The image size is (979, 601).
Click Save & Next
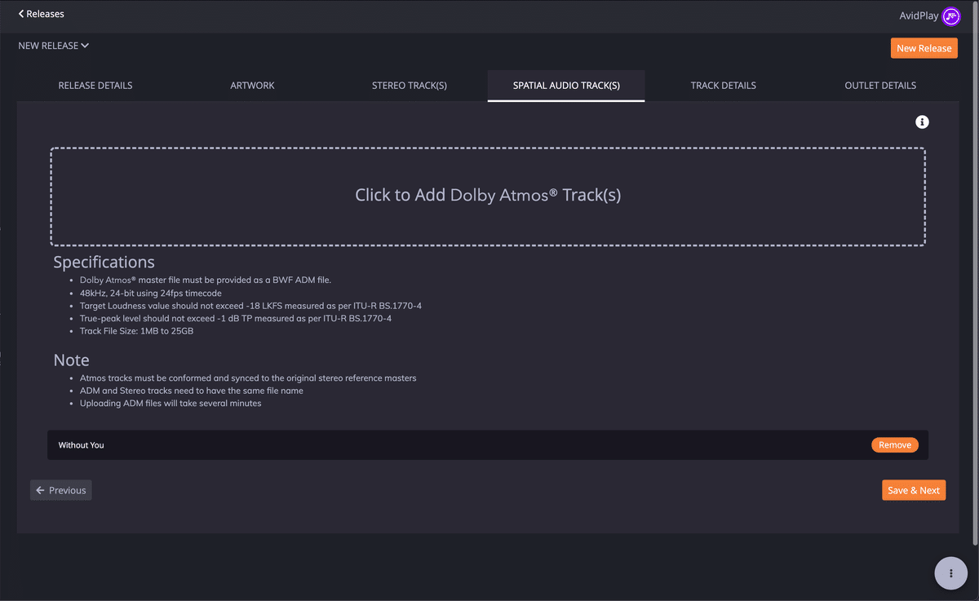914,490
